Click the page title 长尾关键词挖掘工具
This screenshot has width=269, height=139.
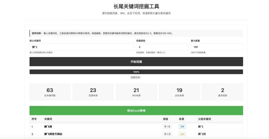(136, 6)
